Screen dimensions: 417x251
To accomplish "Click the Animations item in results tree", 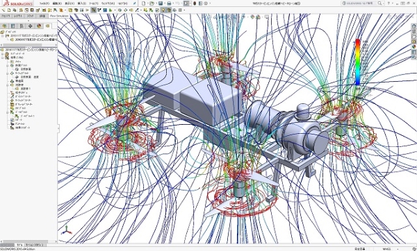I will click(17, 124).
